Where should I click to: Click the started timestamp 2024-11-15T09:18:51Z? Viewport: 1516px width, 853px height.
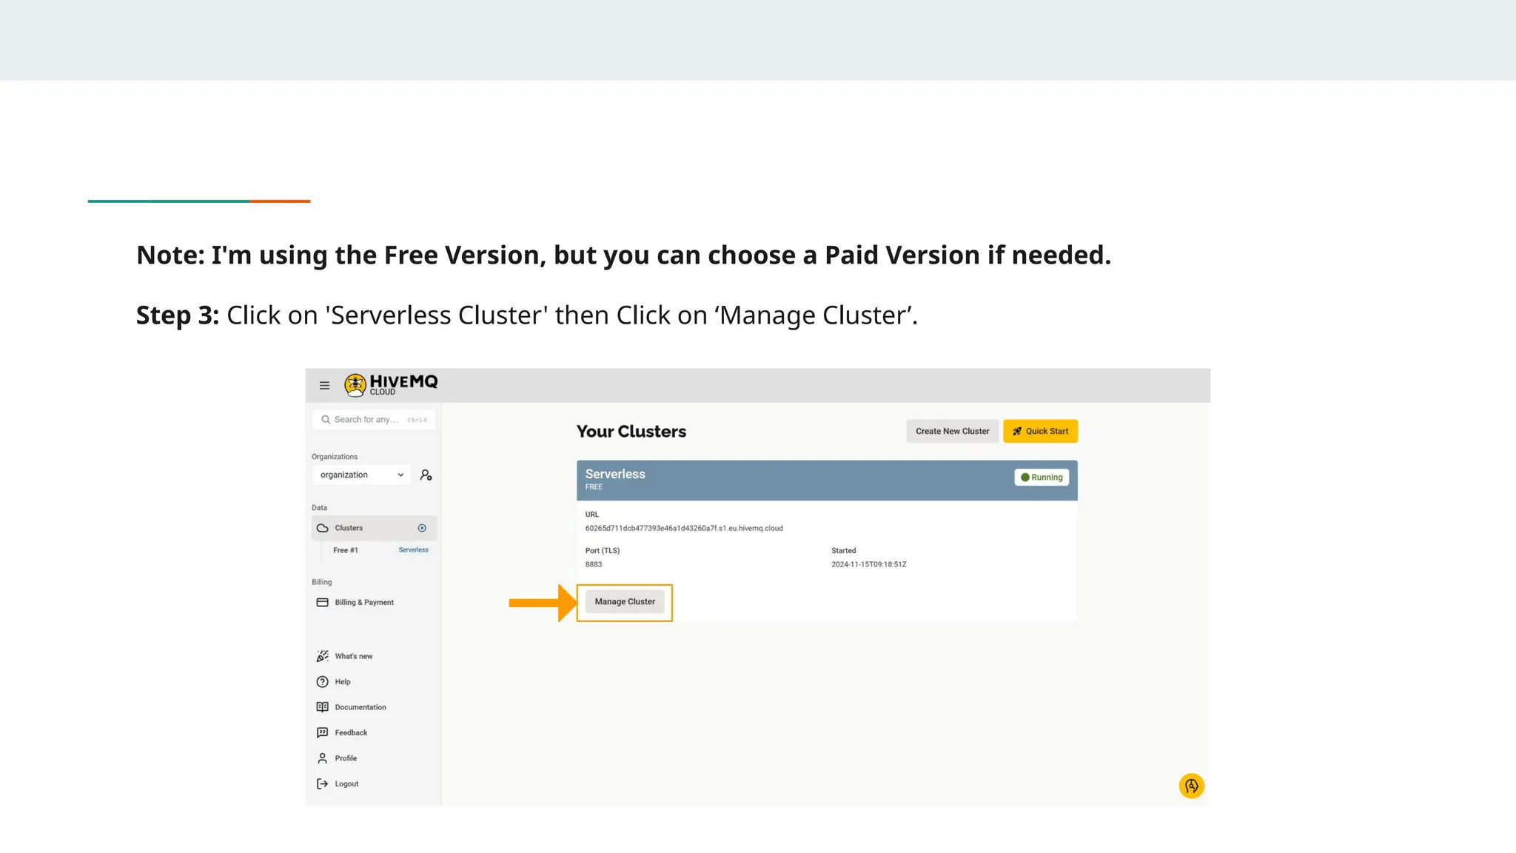pyautogui.click(x=869, y=564)
